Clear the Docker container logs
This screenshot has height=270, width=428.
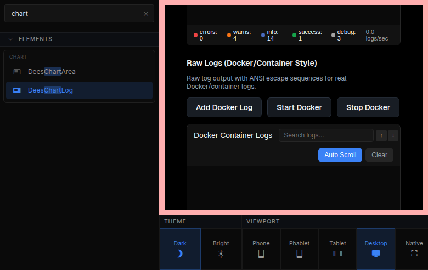[379, 155]
